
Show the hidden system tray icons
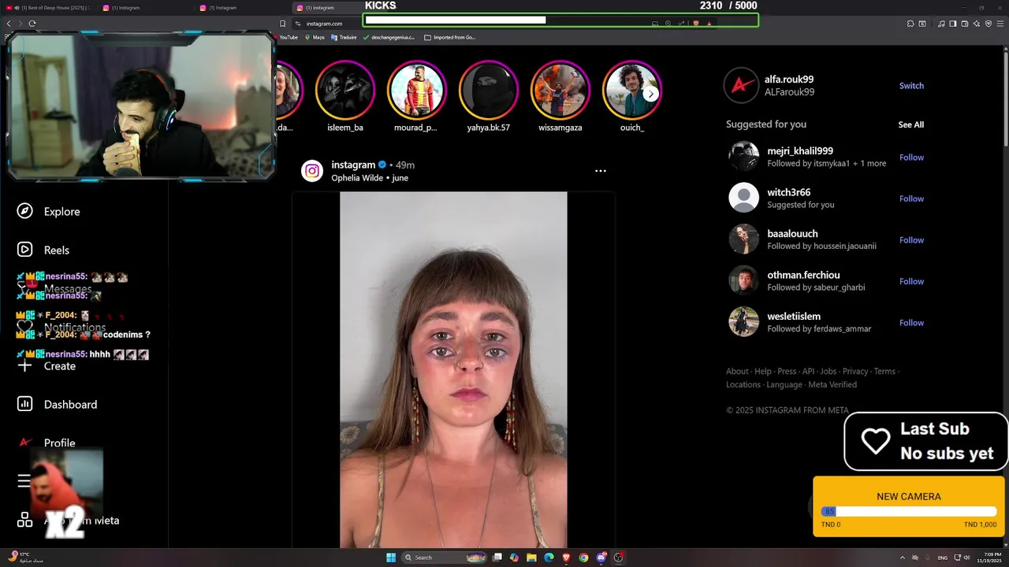point(903,558)
